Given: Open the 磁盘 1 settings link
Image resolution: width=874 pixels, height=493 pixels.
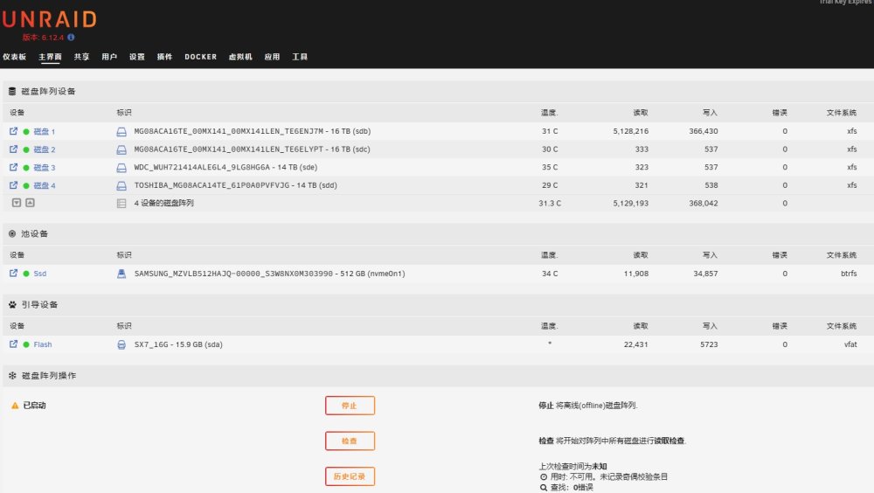Looking at the screenshot, I should click(x=44, y=132).
